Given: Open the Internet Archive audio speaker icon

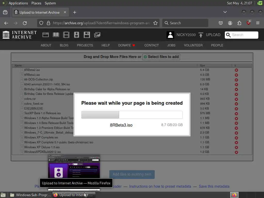Looking at the screenshot, I should 76,35.
